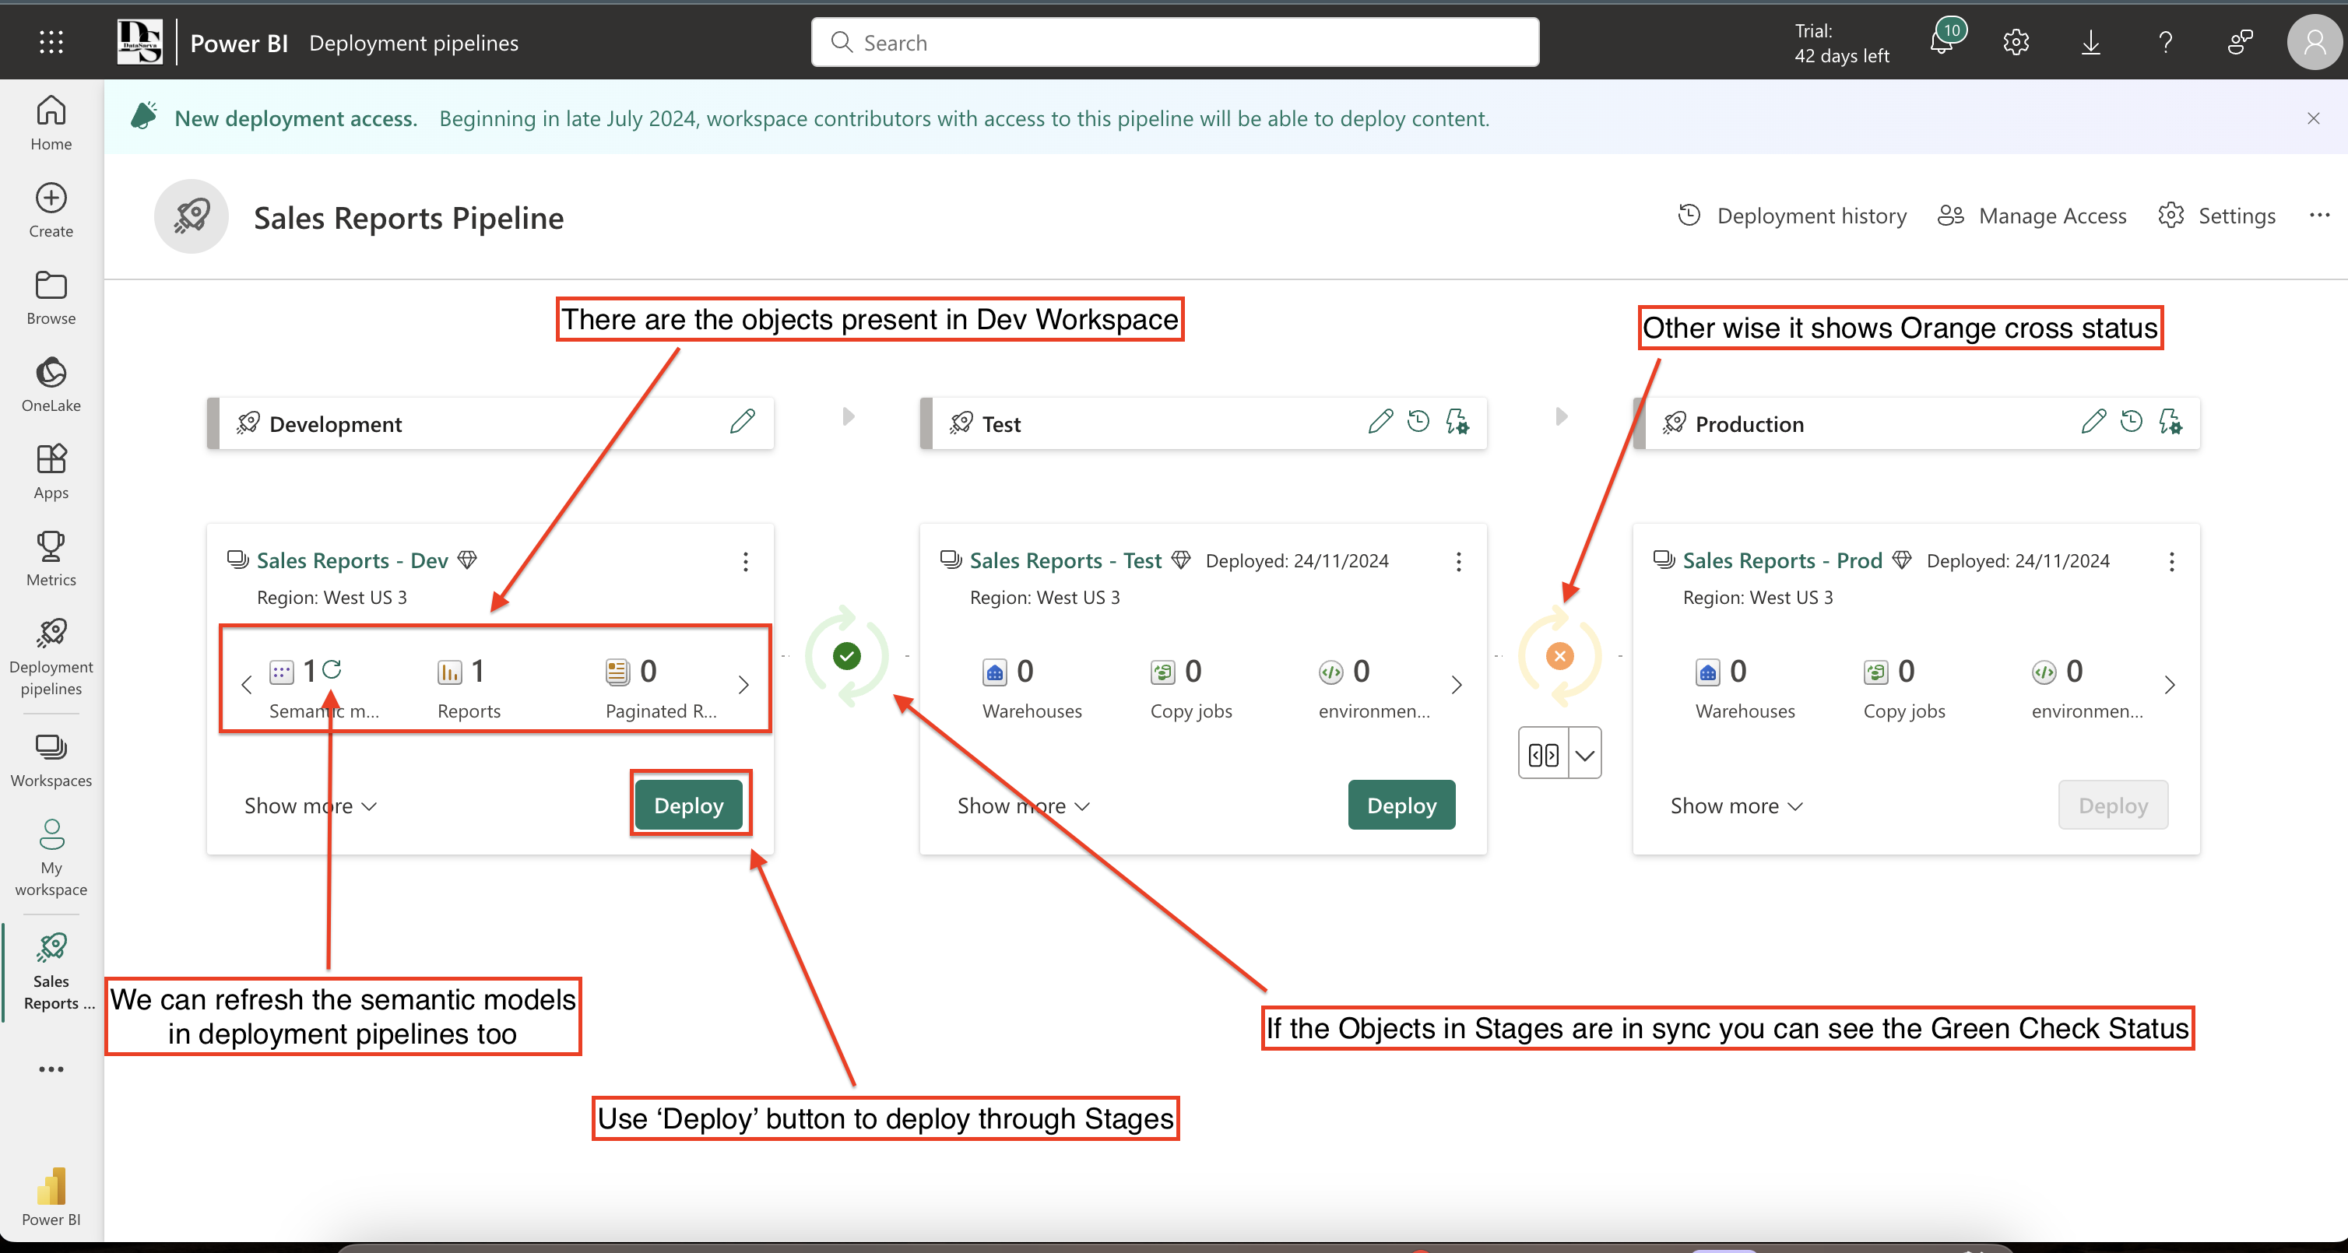Open Workspaces in left navigation
Image resolution: width=2348 pixels, height=1253 pixels.
tap(51, 760)
